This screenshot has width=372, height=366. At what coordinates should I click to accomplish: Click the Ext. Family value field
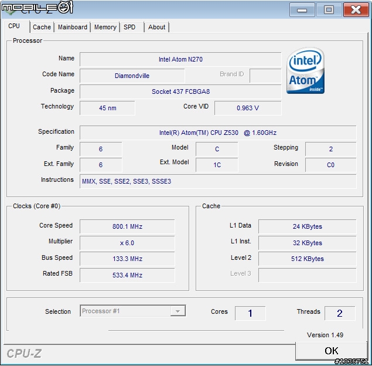[101, 165]
